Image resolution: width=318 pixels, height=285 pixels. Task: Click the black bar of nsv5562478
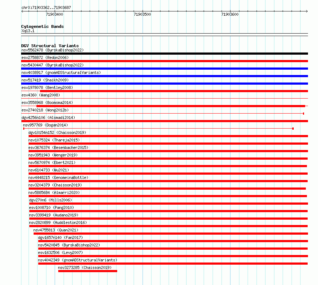click(164, 54)
